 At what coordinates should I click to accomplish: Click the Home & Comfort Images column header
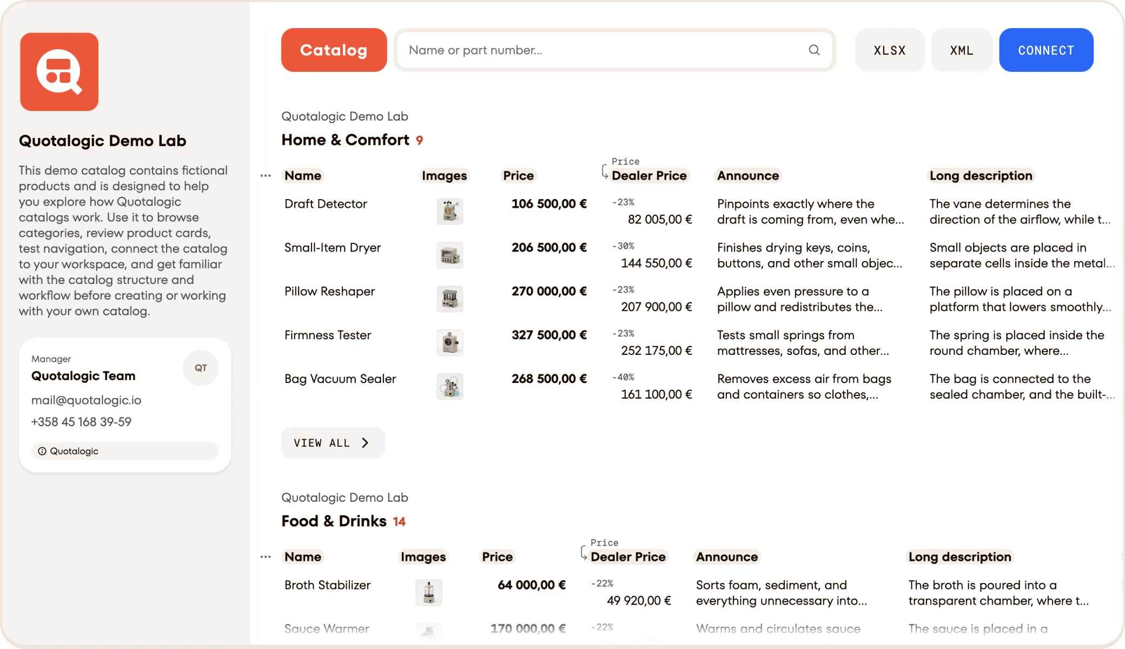[x=444, y=176]
